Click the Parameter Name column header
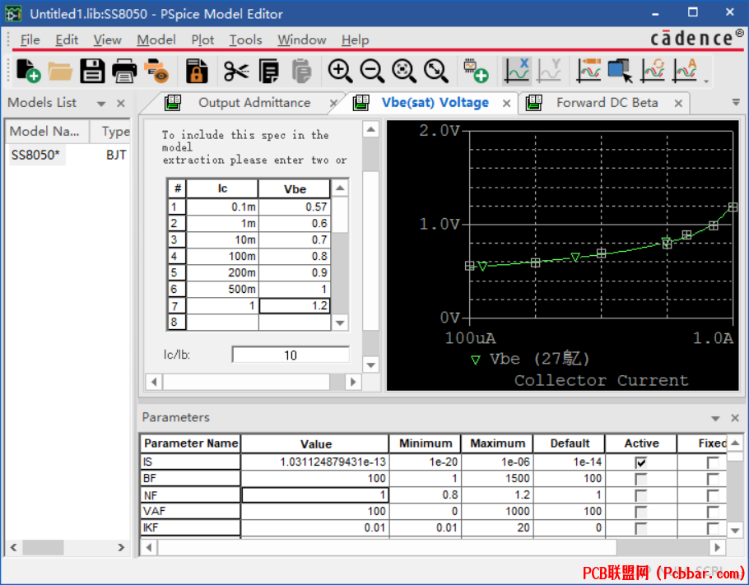This screenshot has width=749, height=585. tap(191, 443)
